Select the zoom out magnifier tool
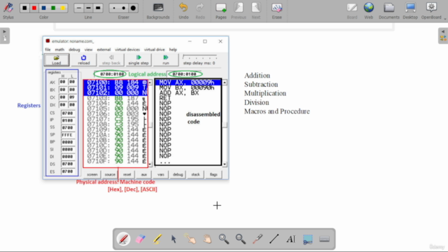Image resolution: width=448 pixels, height=252 pixels. click(241, 239)
